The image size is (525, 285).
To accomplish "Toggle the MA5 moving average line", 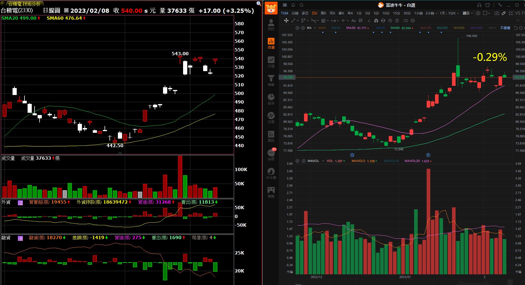I will (322, 28).
